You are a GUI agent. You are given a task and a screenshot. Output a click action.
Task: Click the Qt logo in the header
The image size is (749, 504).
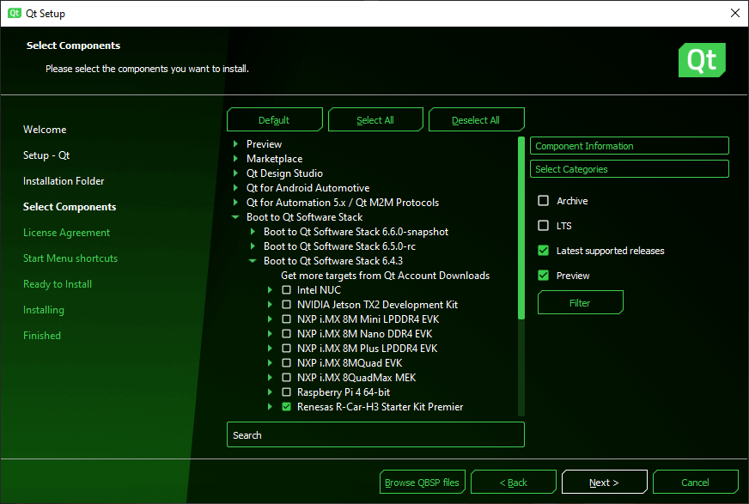(702, 61)
